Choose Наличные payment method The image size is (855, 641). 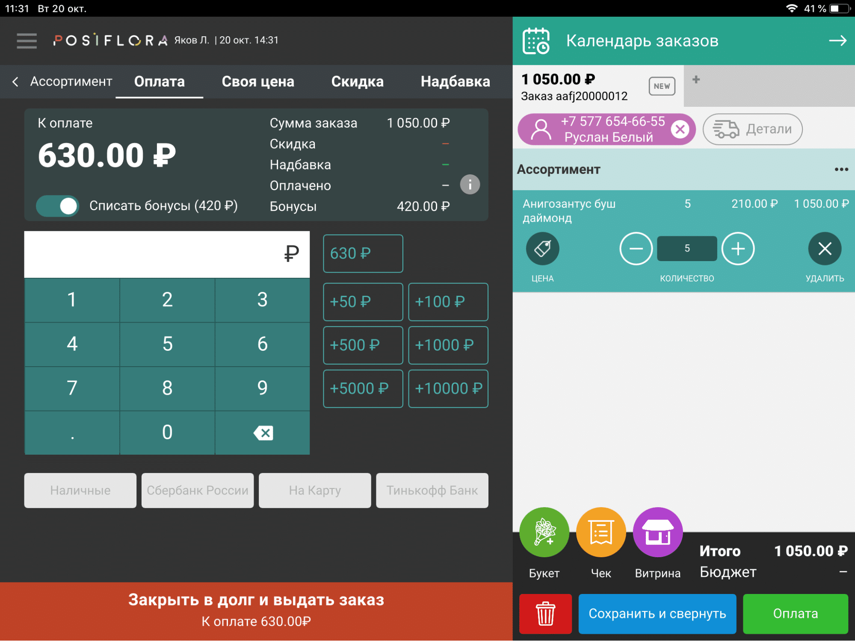pos(80,491)
